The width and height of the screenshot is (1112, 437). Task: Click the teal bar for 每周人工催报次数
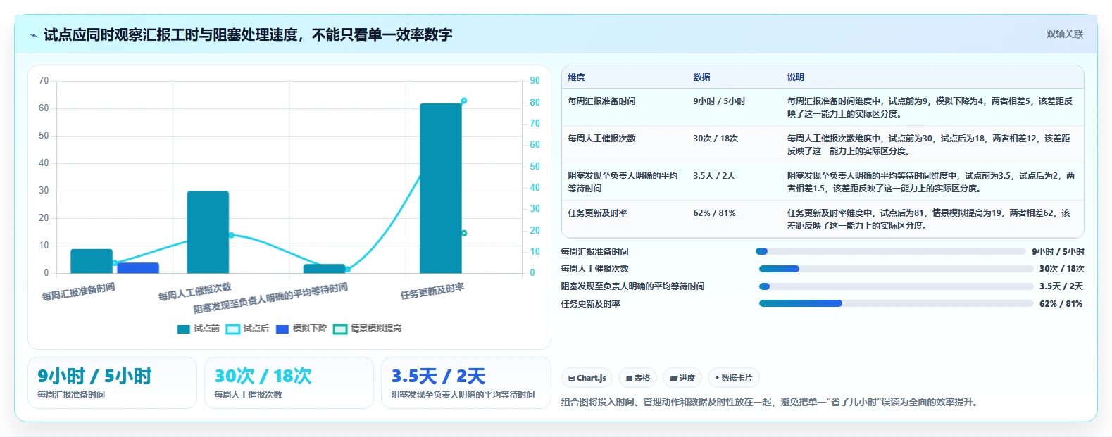pos(208,232)
